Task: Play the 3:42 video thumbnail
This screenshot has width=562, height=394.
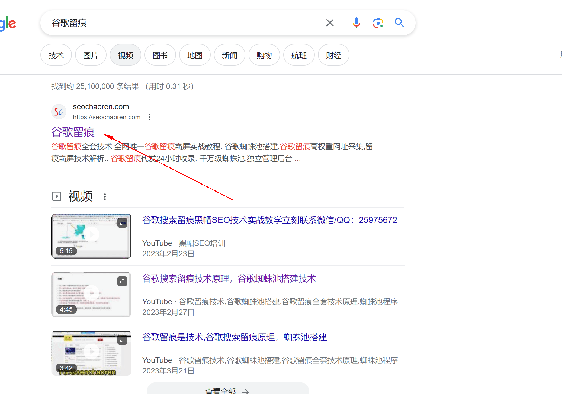Action: tap(91, 353)
